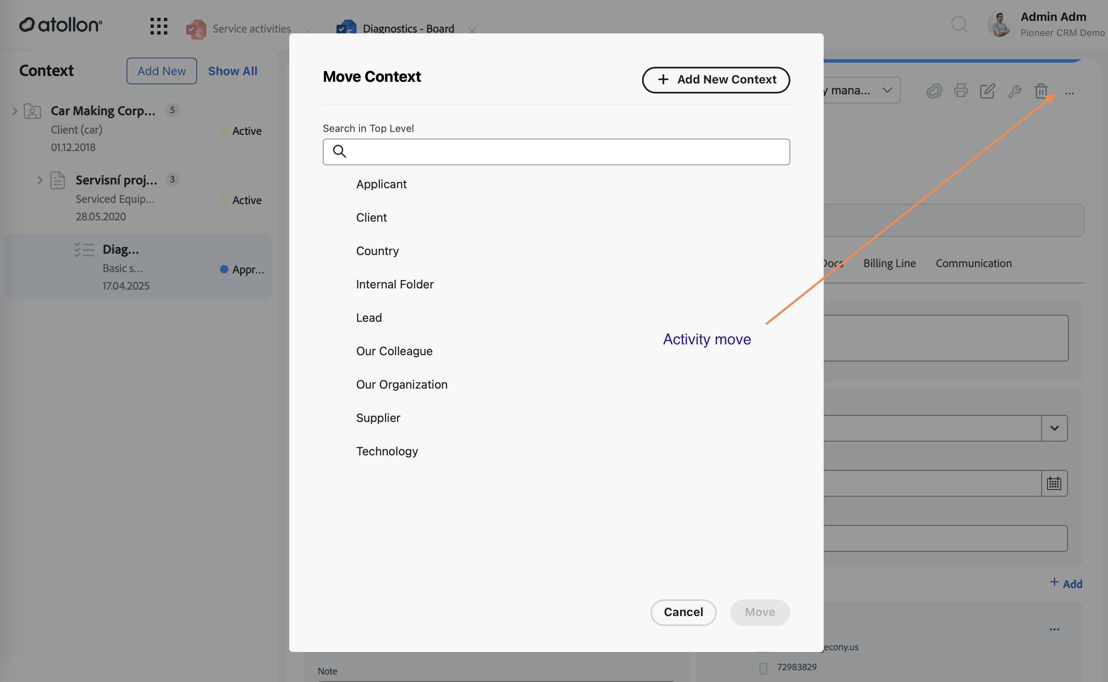The height and width of the screenshot is (682, 1108).
Task: Click the Cancel button in dialog
Action: coord(683,612)
